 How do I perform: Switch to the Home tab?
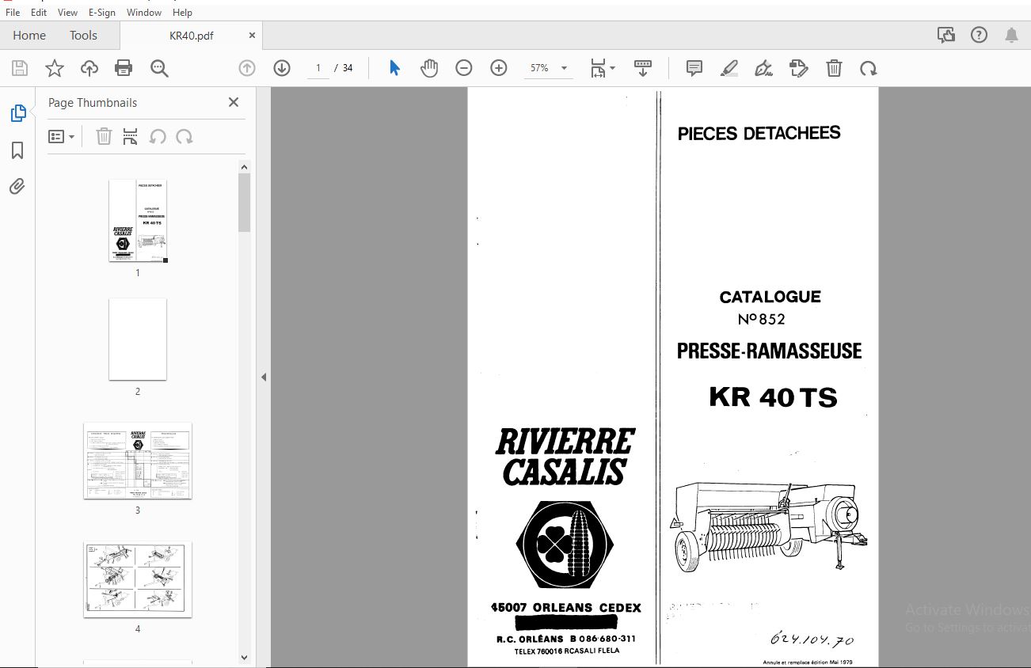pyautogui.click(x=29, y=36)
